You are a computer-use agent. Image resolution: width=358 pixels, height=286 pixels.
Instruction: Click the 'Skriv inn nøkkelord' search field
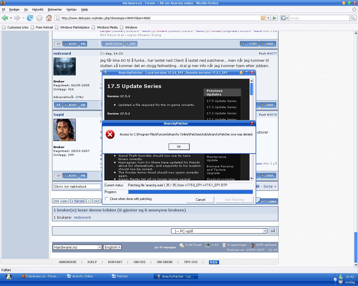tap(77, 187)
